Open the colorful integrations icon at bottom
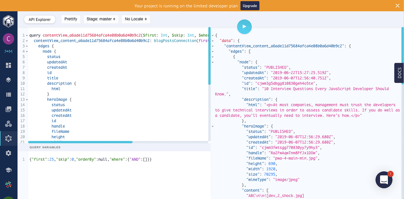 [x=8, y=184]
